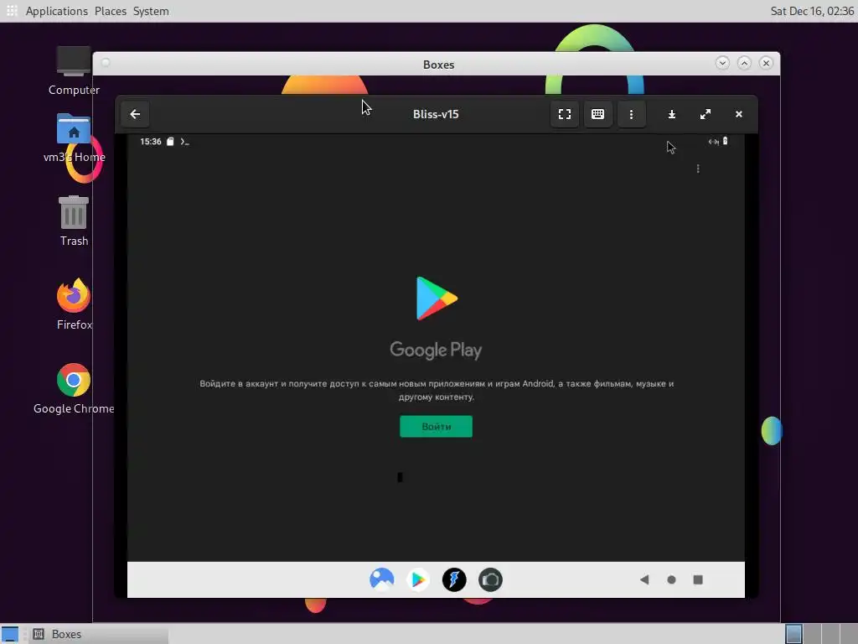The image size is (858, 644).
Task: Click the terminal prompt icon in status bar
Action: 184,142
